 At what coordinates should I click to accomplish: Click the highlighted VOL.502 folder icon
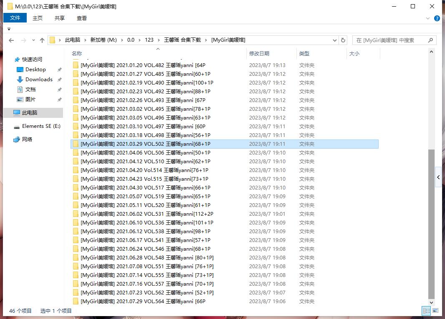coord(76,144)
